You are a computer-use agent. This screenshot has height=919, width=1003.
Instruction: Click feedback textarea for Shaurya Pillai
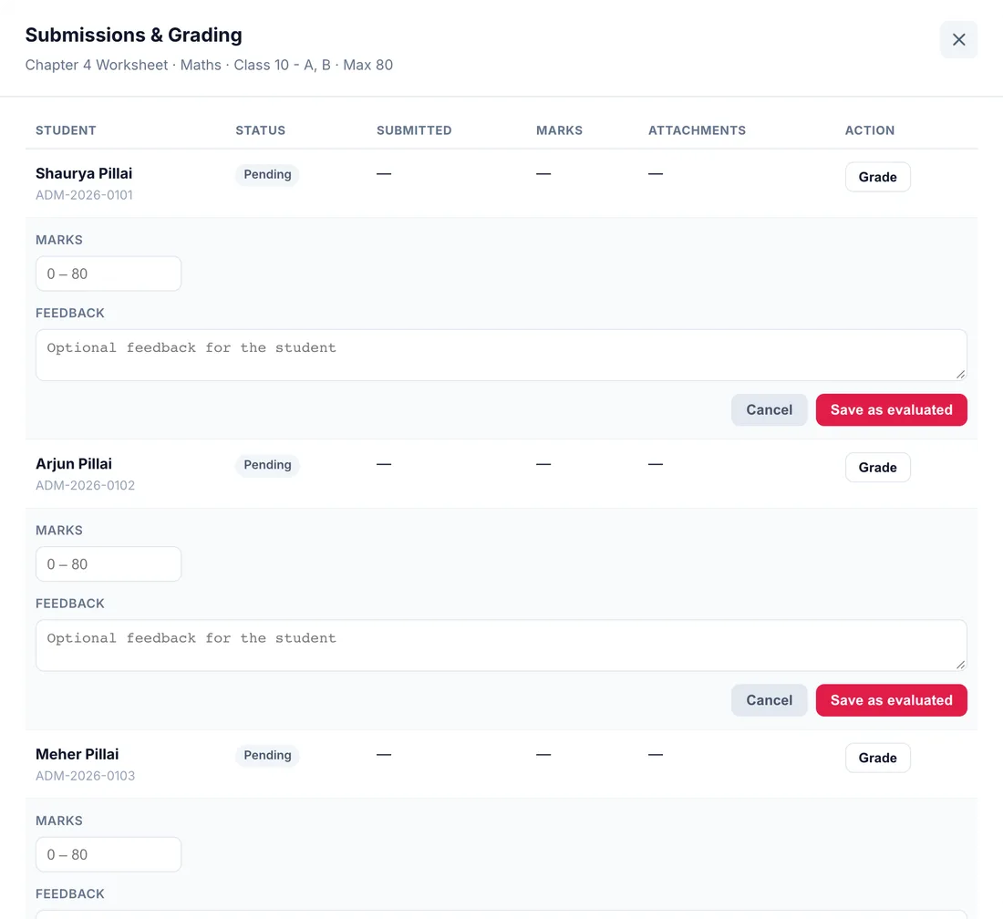(x=501, y=355)
